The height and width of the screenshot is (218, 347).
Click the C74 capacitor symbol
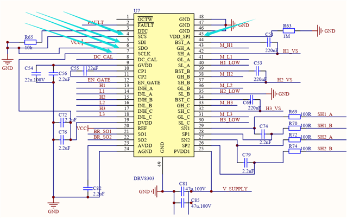click(263, 134)
